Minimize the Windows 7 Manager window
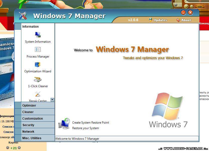Screen dimensions: 209x151 (x=183, y=13)
